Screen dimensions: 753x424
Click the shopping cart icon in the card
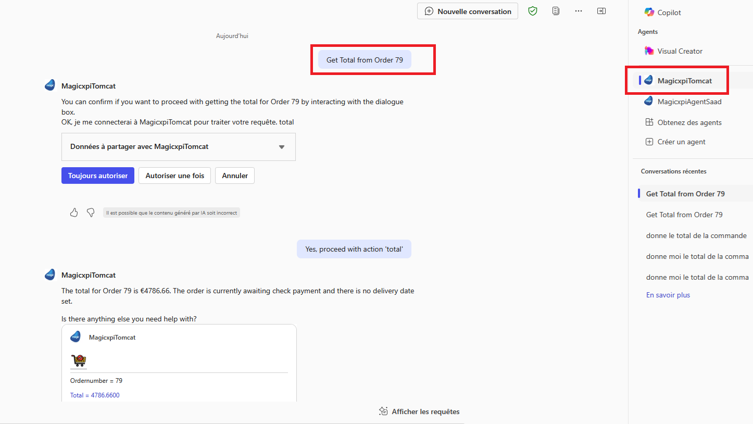click(79, 360)
